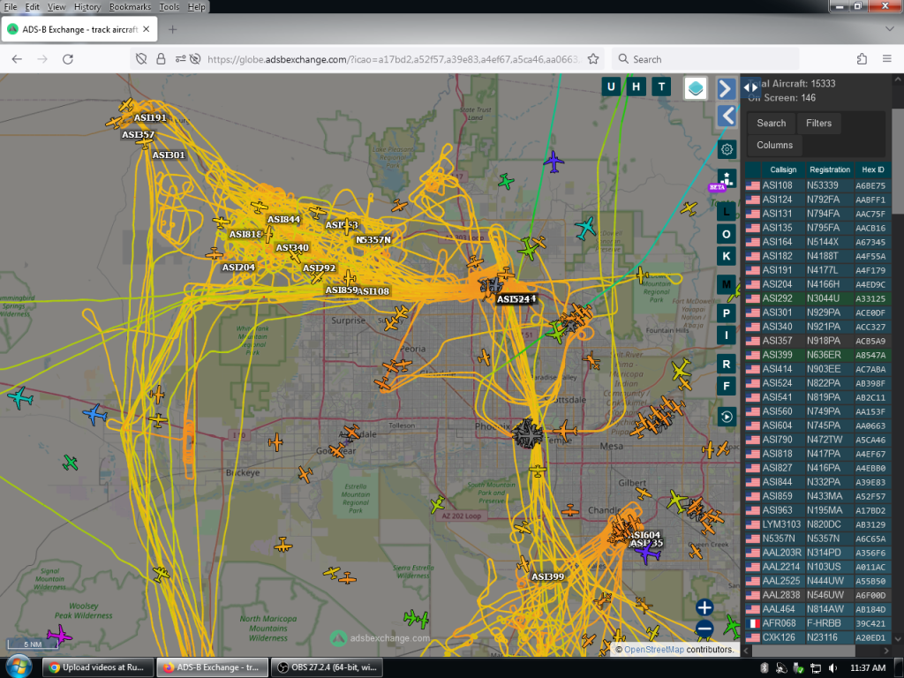The image size is (904, 678).
Task: Click the left arrow sidebar button
Action: pyautogui.click(x=727, y=116)
